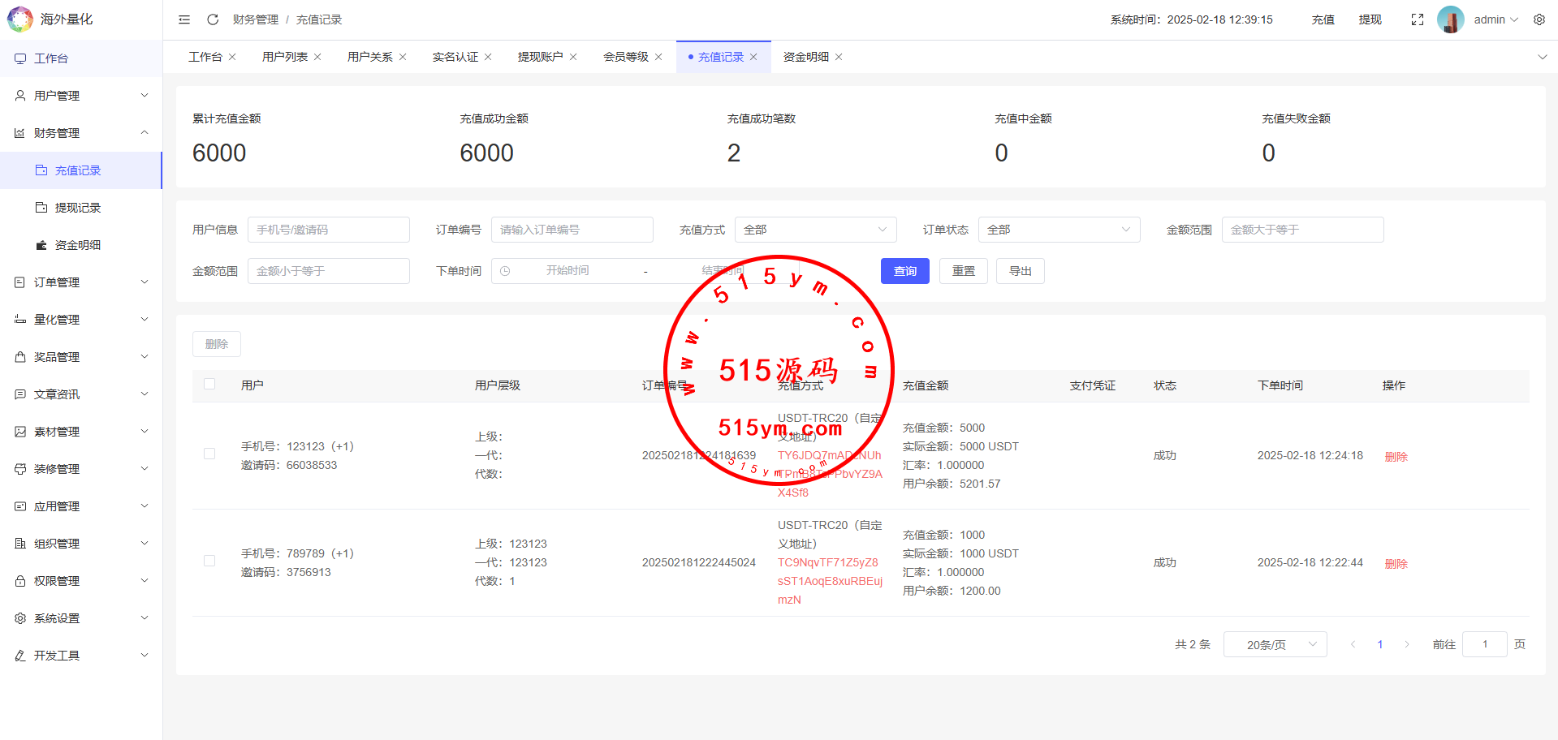Click the 导出 export button
This screenshot has width=1558, height=740.
pos(1020,271)
